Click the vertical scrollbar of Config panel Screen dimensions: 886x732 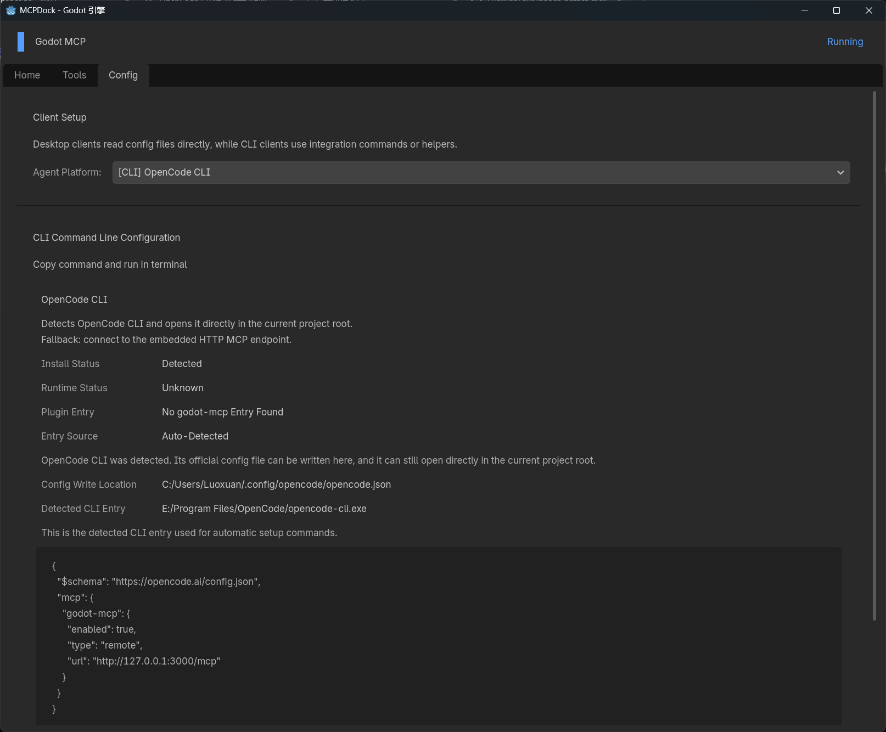click(x=874, y=356)
